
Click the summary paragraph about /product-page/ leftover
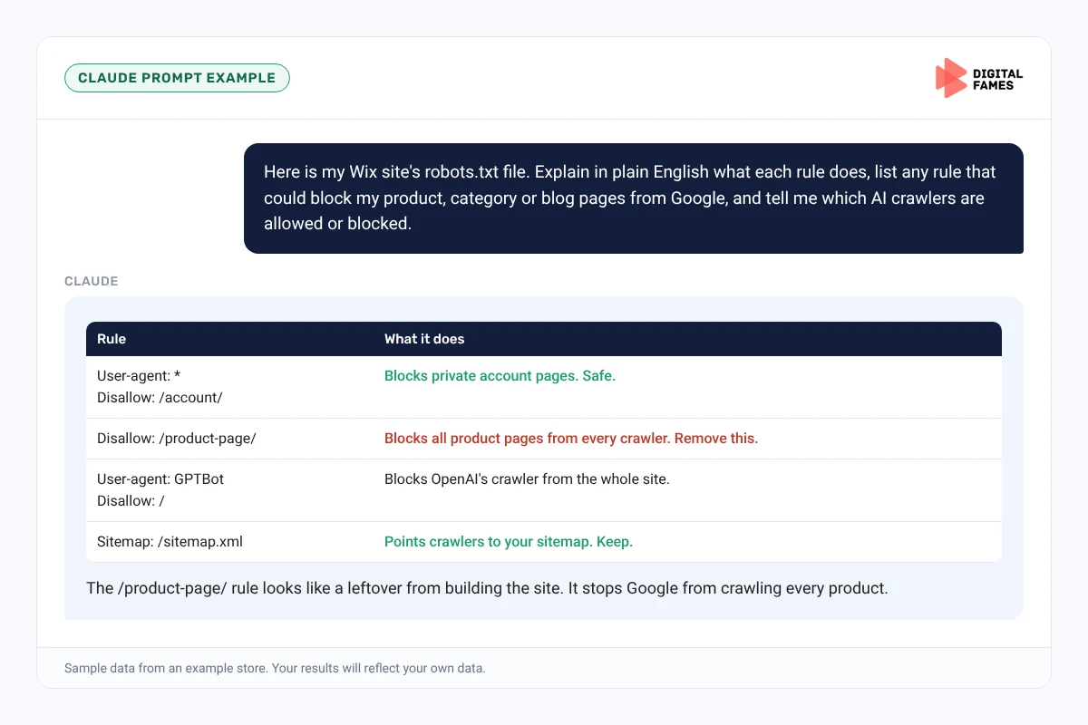(x=487, y=588)
